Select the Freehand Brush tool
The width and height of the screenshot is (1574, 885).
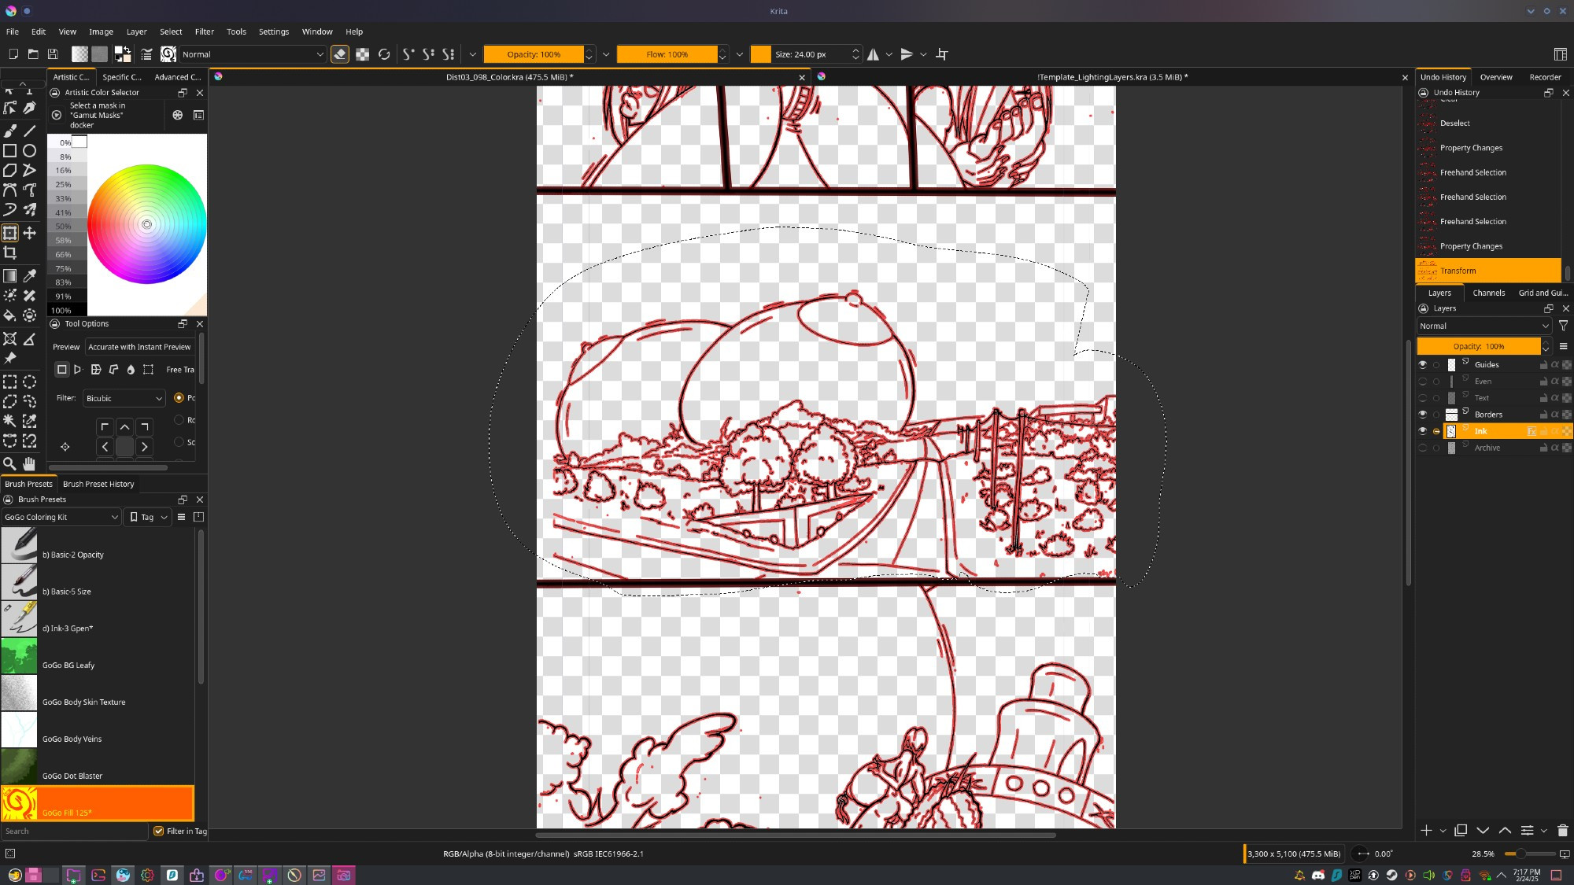click(10, 131)
